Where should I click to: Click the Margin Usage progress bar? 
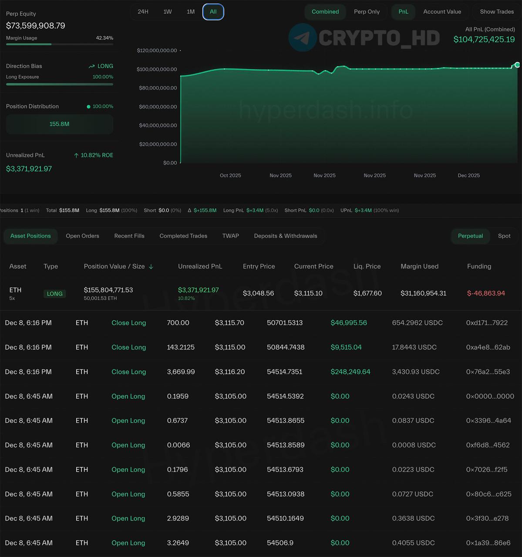(60, 44)
